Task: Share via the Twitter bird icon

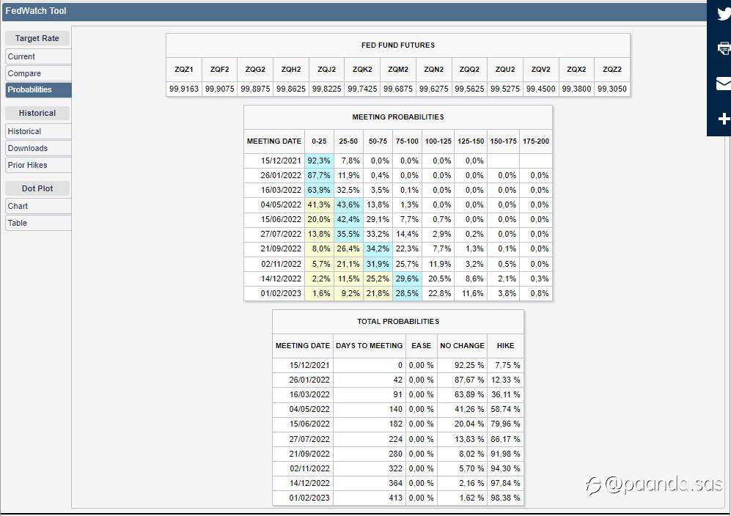Action: coord(724,14)
